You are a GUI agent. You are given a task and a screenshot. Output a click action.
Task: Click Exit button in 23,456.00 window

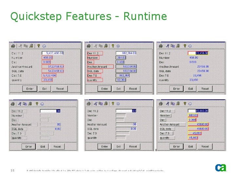(190, 88)
